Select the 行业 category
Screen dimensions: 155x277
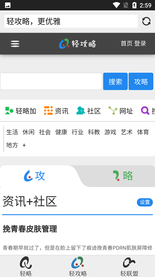click(x=77, y=132)
